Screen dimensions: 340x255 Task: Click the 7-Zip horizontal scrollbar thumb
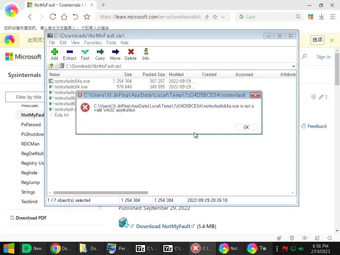pos(101,193)
